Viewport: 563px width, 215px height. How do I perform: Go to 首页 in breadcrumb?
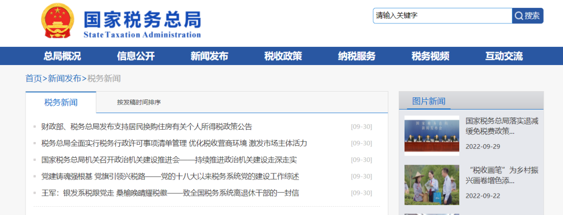tap(34, 79)
